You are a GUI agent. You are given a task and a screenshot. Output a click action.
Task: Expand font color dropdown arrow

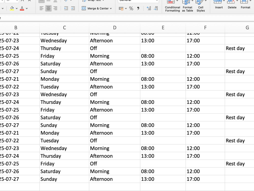27,8
